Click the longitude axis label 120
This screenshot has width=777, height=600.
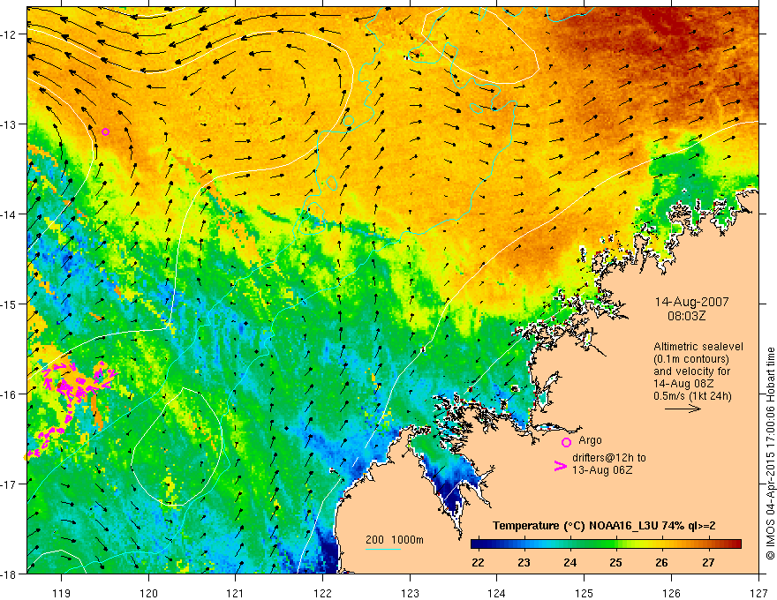[x=148, y=593]
